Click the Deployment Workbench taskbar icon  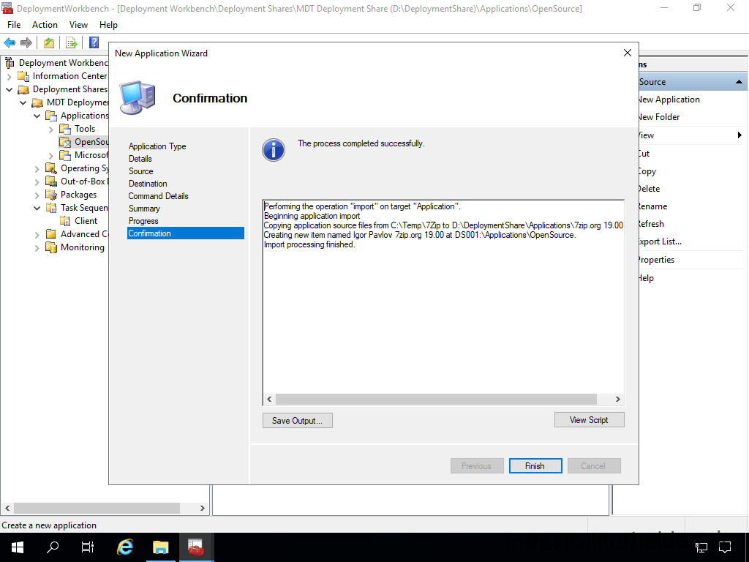click(196, 547)
